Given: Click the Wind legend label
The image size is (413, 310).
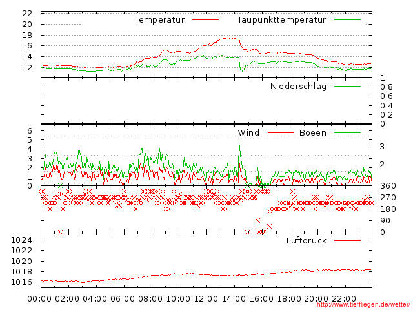Looking at the screenshot, I should click(x=248, y=132).
